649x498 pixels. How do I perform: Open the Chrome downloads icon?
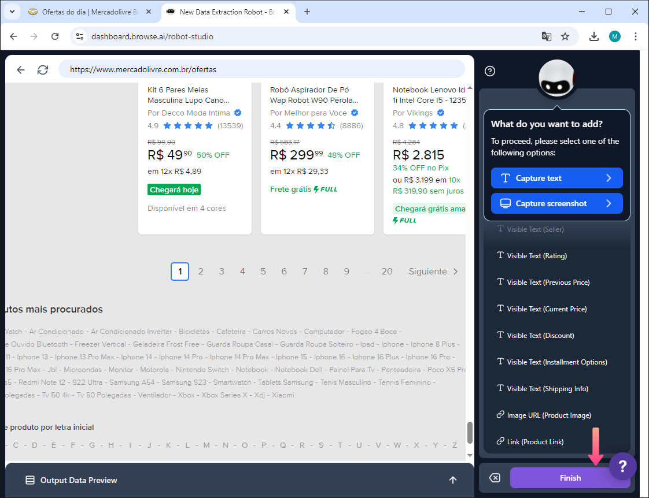(x=593, y=36)
